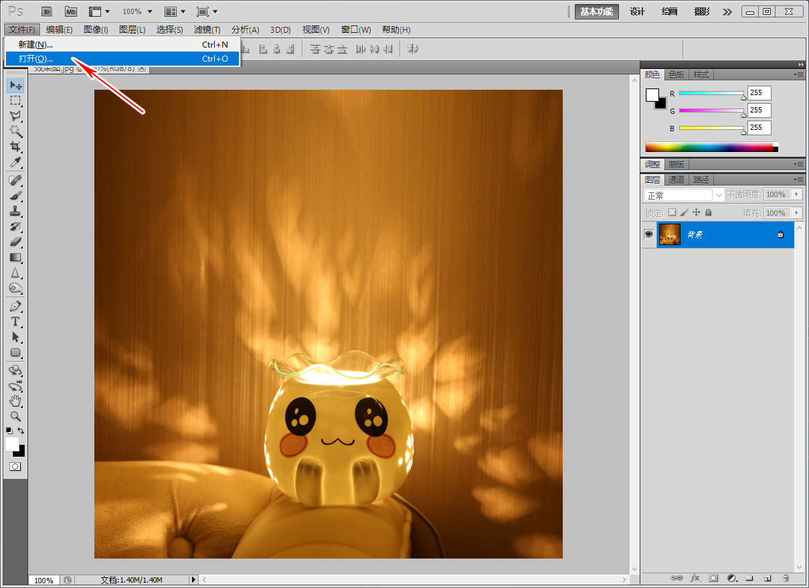Select the Rectangular Marquee tool
Image resolution: width=809 pixels, height=588 pixels.
point(16,100)
